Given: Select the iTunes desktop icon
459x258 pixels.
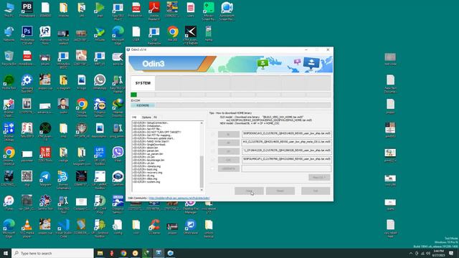Looking at the screenshot, I should tap(9, 202).
